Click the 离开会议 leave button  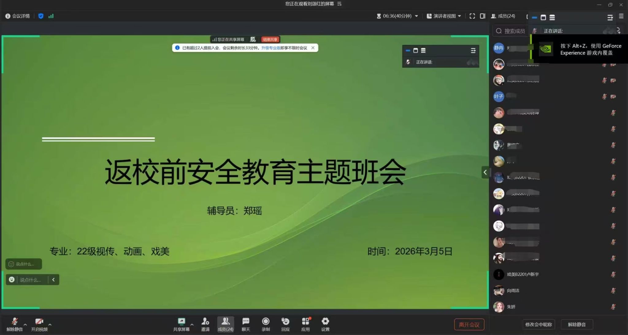pos(469,325)
